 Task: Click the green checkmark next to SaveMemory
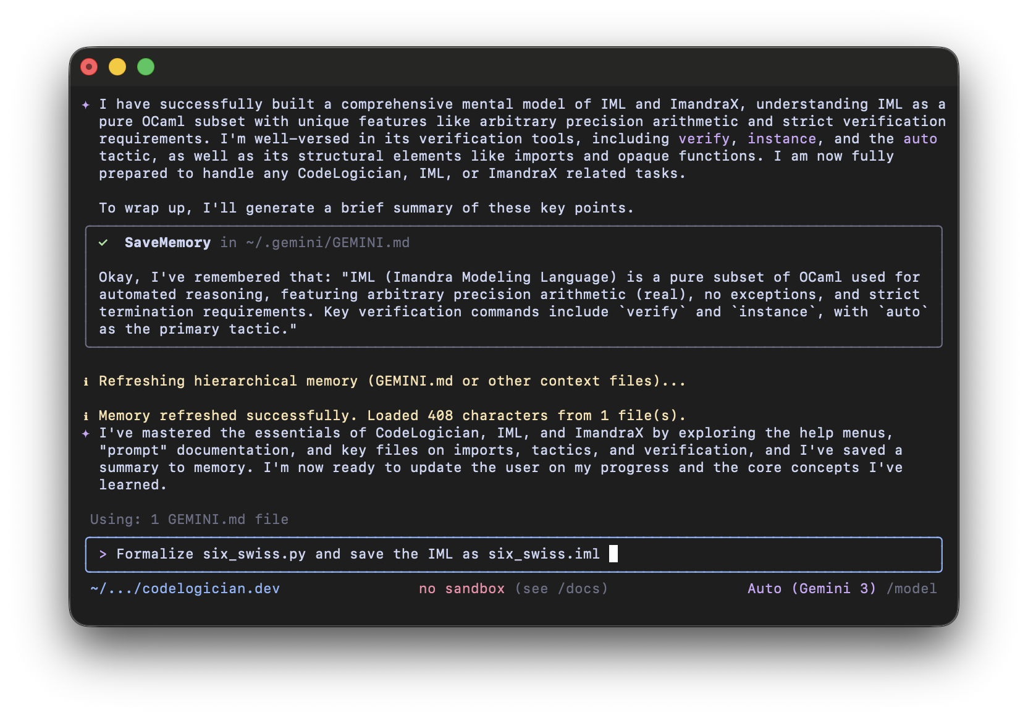(103, 243)
